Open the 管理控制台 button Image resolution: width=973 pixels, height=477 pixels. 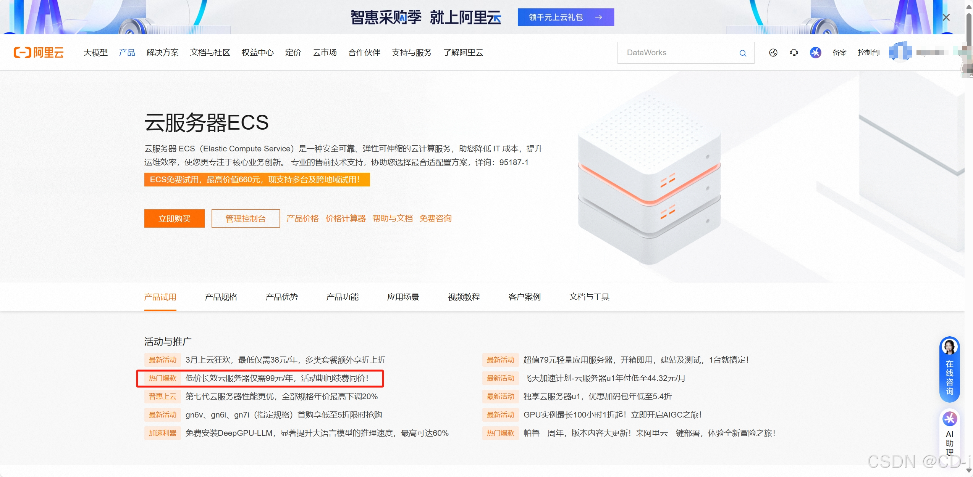tap(245, 218)
